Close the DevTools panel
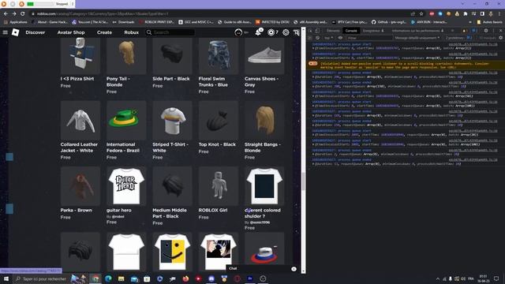Screen dimensions: 505x284 click(x=500, y=31)
